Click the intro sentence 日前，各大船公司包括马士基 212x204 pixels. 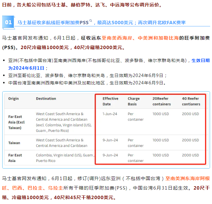(x=82, y=5)
